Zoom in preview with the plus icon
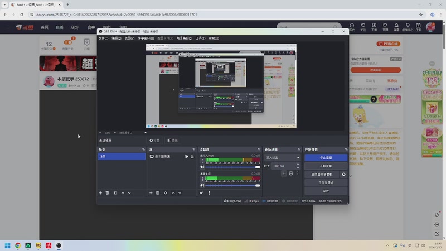 (x=115, y=133)
